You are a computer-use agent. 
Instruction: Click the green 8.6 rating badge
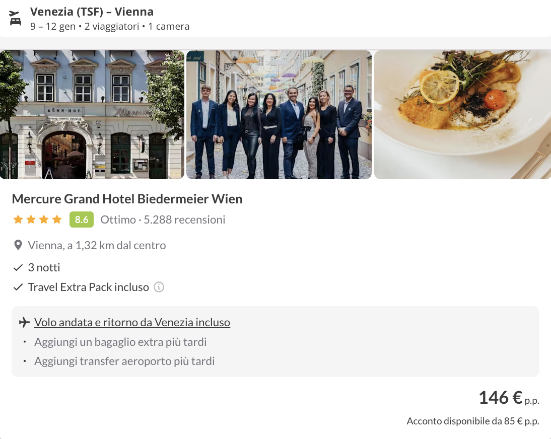tap(81, 219)
